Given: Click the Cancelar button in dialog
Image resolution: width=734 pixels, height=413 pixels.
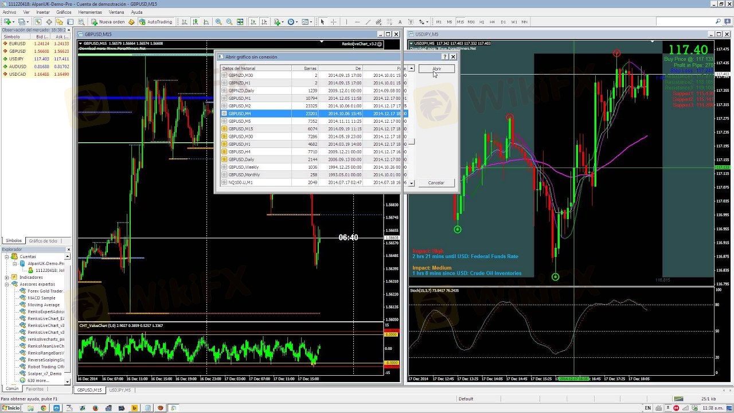Looking at the screenshot, I should tap(436, 182).
